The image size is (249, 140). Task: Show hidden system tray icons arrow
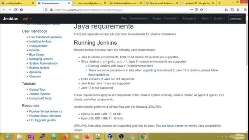pos(217,136)
